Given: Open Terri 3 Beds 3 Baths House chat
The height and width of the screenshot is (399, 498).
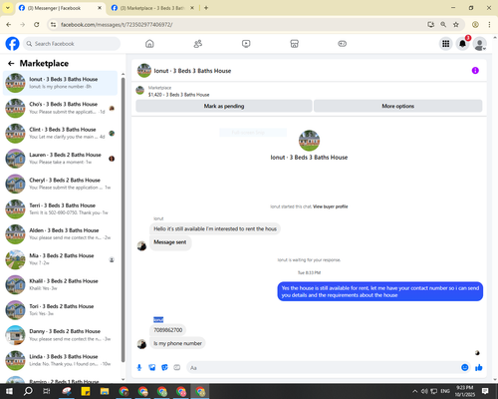Looking at the screenshot, I should [60, 209].
